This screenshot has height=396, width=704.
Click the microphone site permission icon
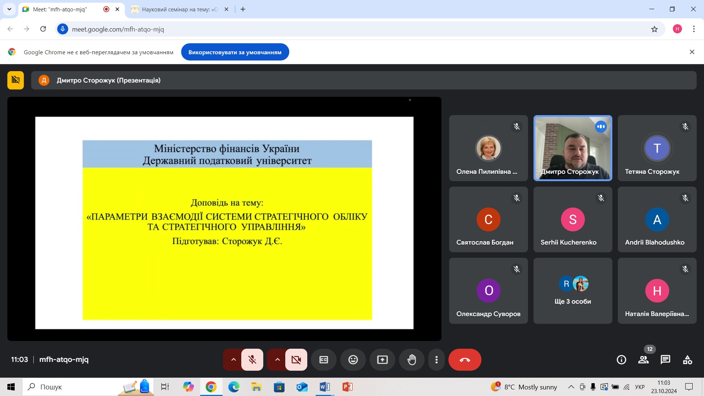click(63, 29)
